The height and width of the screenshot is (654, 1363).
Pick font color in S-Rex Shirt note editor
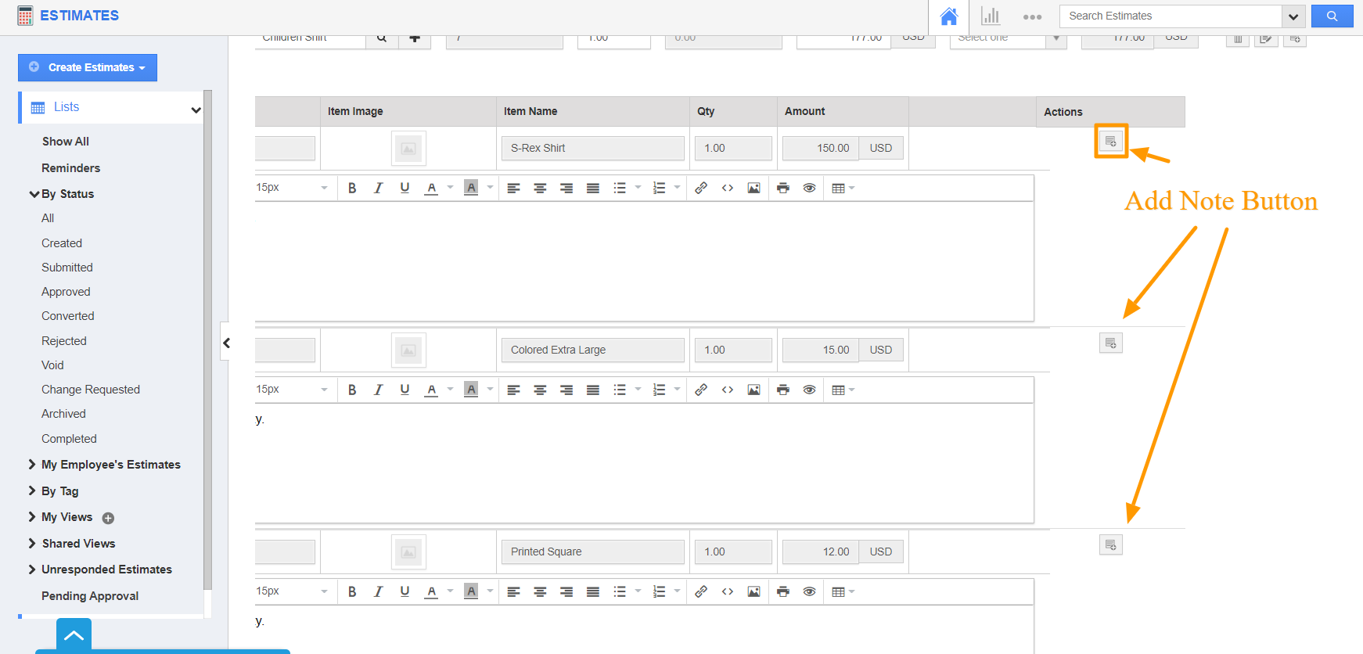(x=431, y=188)
